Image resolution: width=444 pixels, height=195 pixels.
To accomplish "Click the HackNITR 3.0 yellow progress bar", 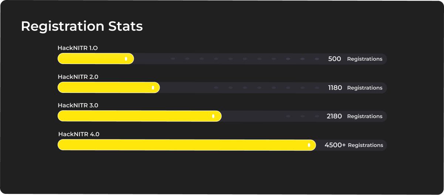I will pos(139,116).
